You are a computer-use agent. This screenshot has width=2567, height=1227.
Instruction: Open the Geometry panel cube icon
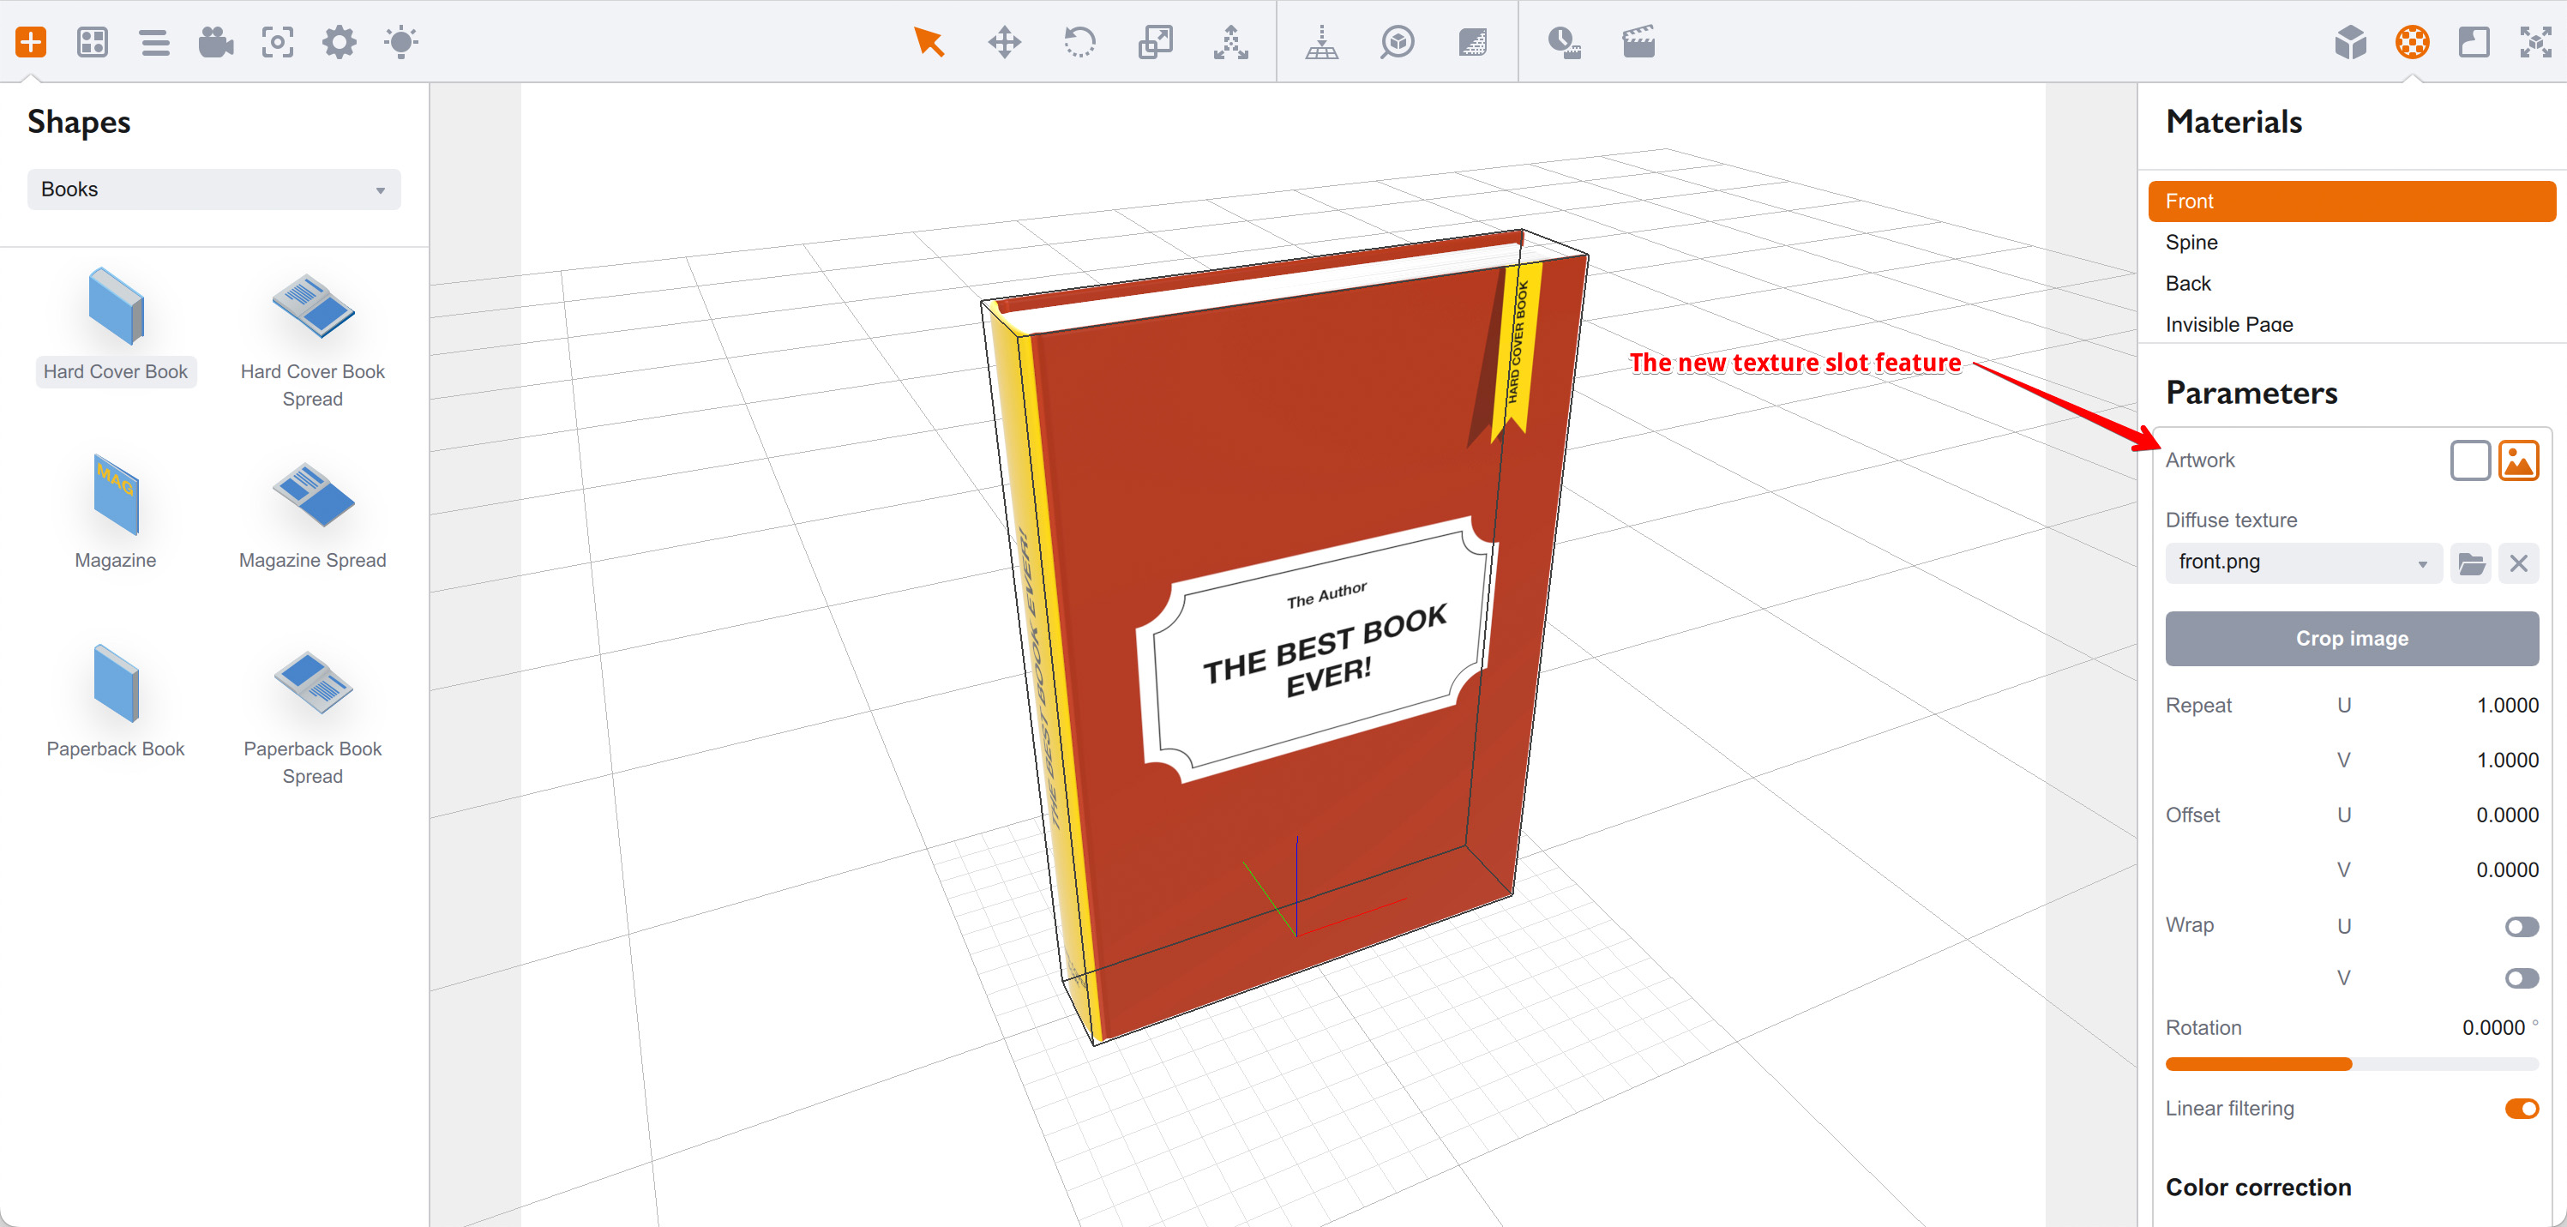pyautogui.click(x=2351, y=42)
